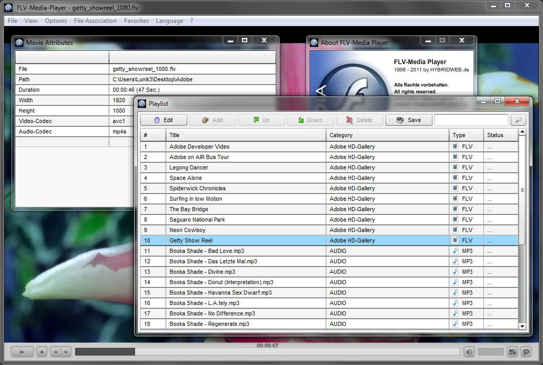Click the playlist vertical scrollbar thumb
The width and height of the screenshot is (543, 365).
tap(522, 190)
